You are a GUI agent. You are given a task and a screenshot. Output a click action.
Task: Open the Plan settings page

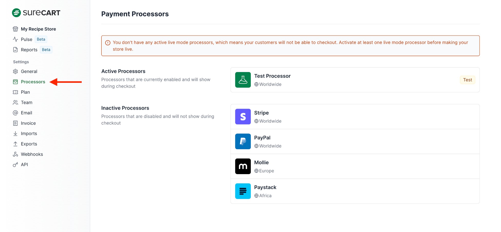click(25, 92)
